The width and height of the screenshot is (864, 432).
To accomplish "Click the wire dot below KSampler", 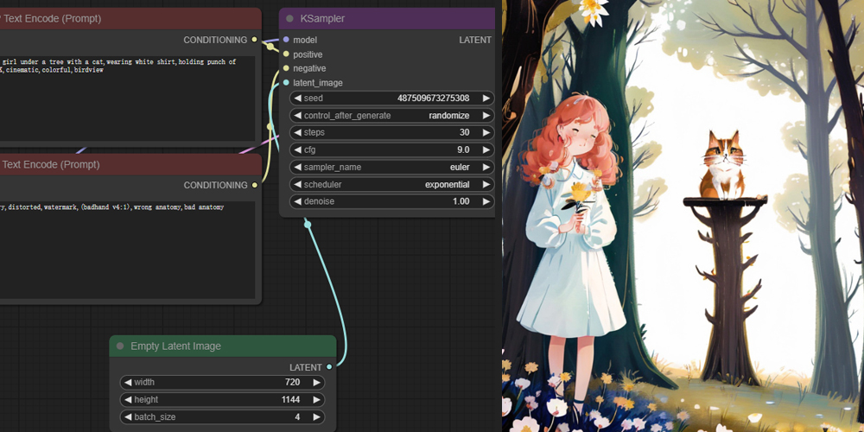I will [308, 225].
